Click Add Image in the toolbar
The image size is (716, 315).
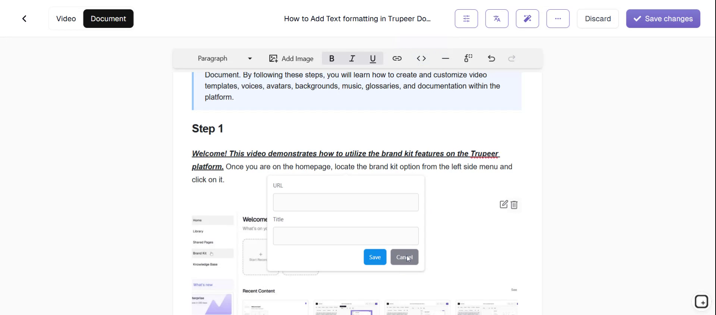tap(291, 58)
